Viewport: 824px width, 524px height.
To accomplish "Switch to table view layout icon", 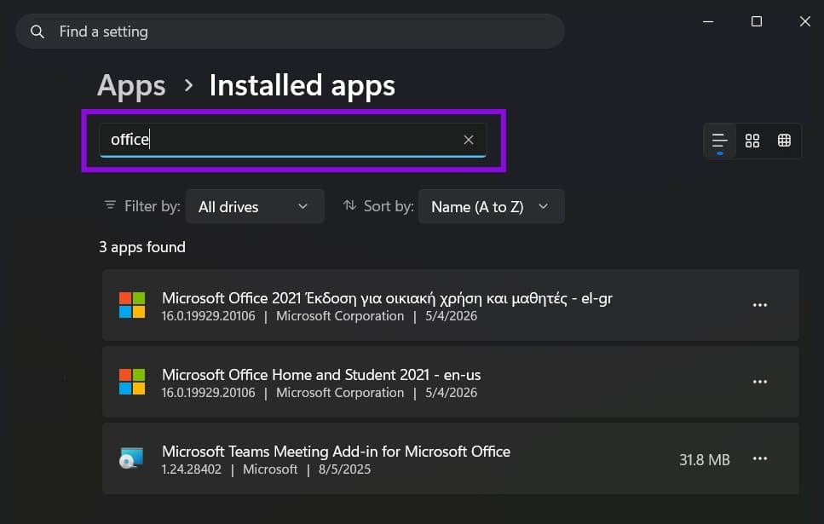I will [x=784, y=141].
